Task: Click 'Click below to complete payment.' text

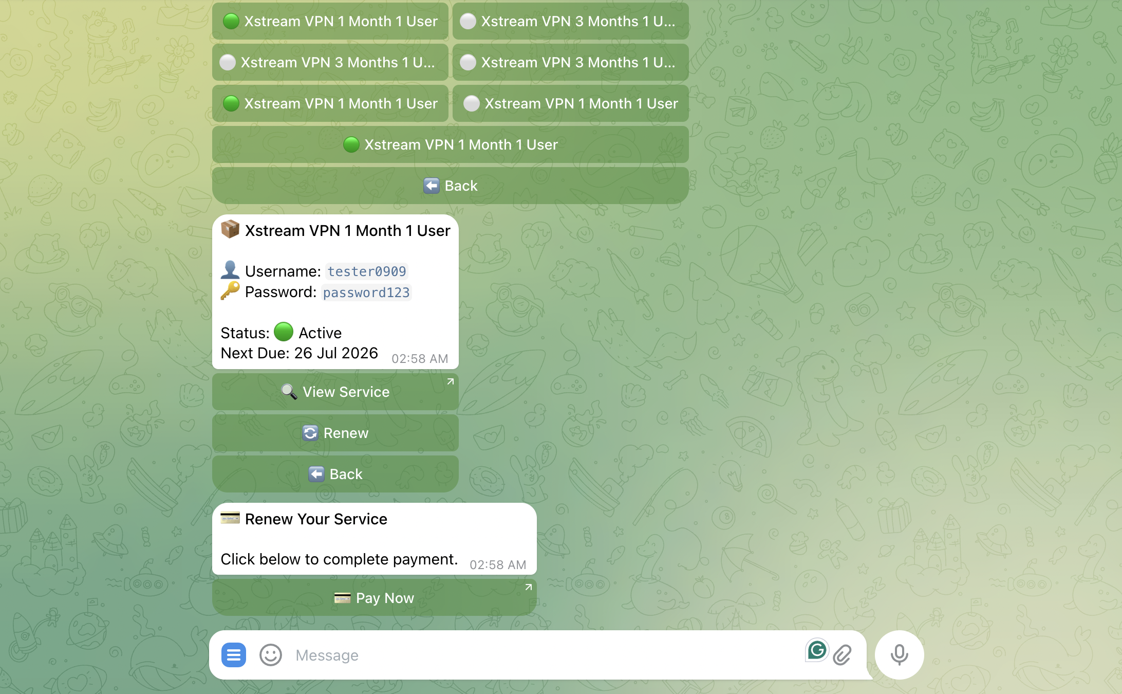Action: [339, 559]
